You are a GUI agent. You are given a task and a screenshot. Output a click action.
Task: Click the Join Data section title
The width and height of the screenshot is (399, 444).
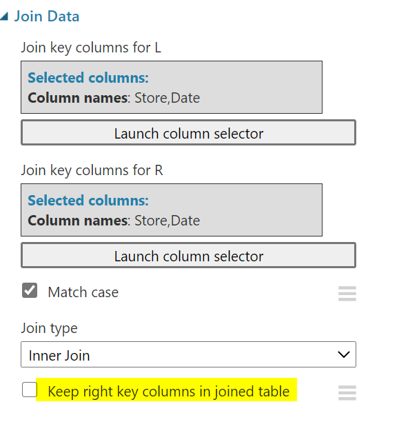[x=47, y=16]
